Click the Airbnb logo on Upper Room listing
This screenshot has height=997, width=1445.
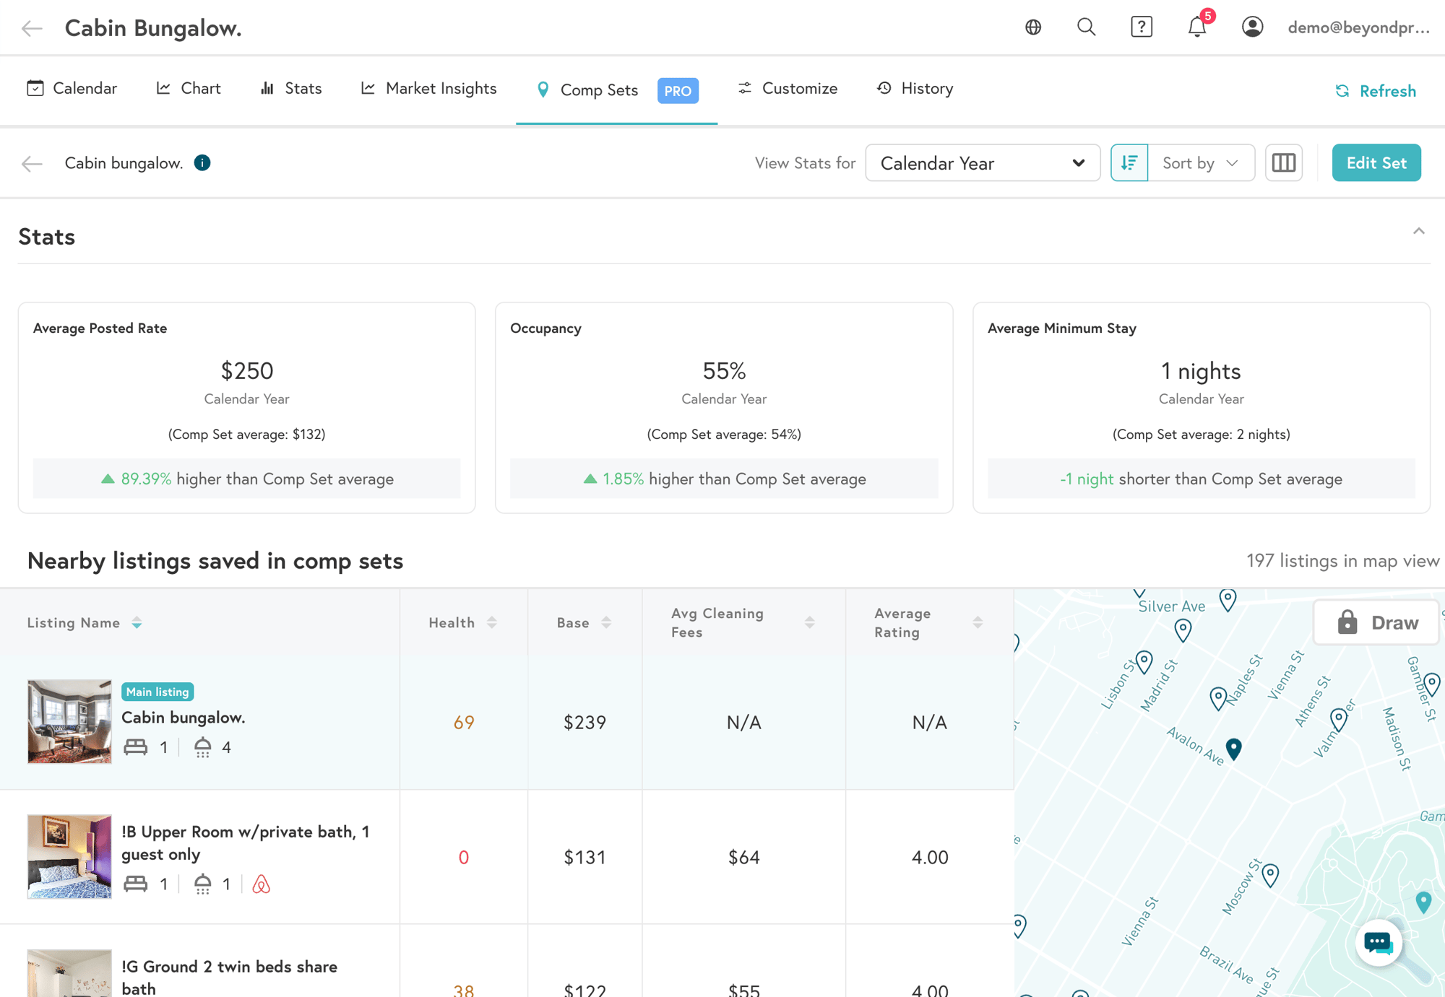click(x=262, y=884)
